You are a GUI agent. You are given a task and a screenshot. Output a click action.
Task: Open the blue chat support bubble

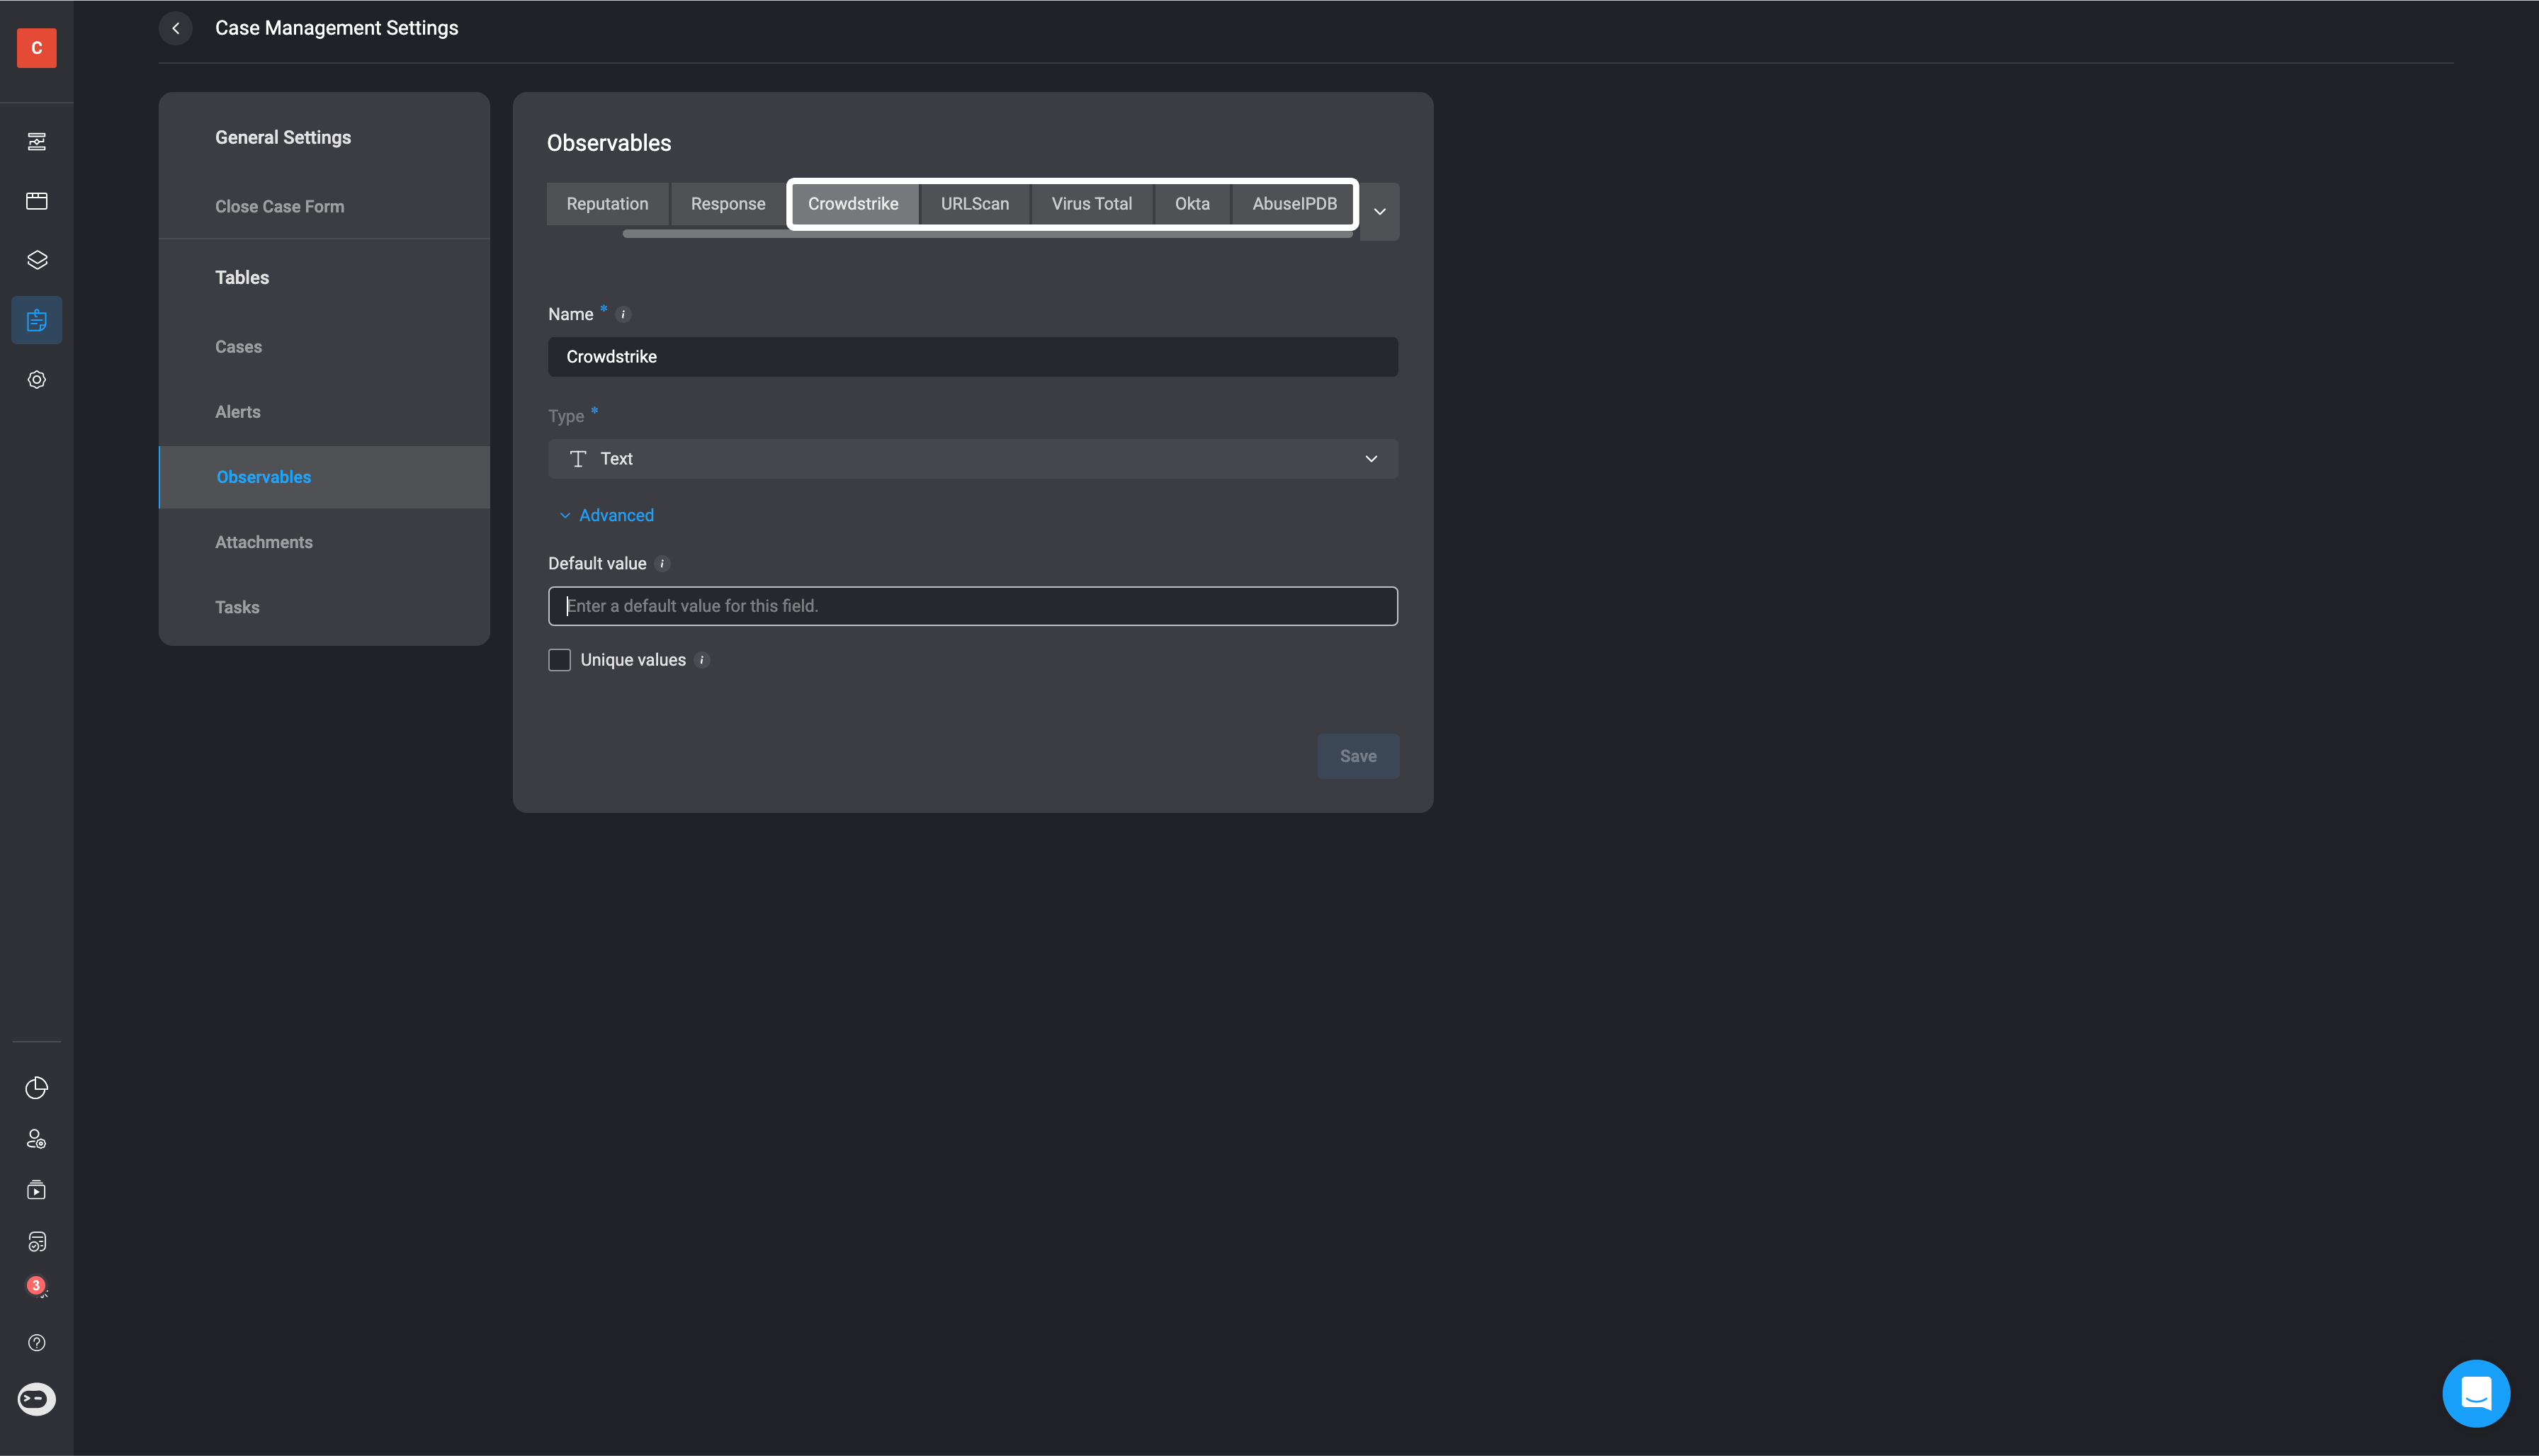click(2476, 1393)
